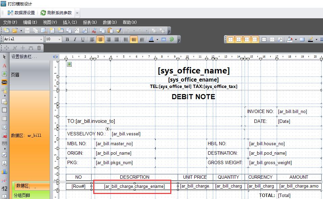Image resolution: width=323 pixels, height=199 pixels.
Task: Click the paste clipboard icon
Action: 110,30
